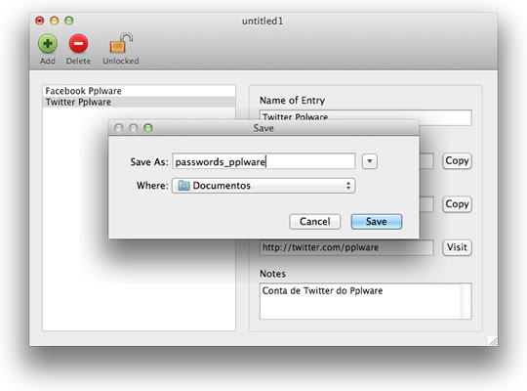Click the Save As filename field
The height and width of the screenshot is (391, 527).
point(263,161)
